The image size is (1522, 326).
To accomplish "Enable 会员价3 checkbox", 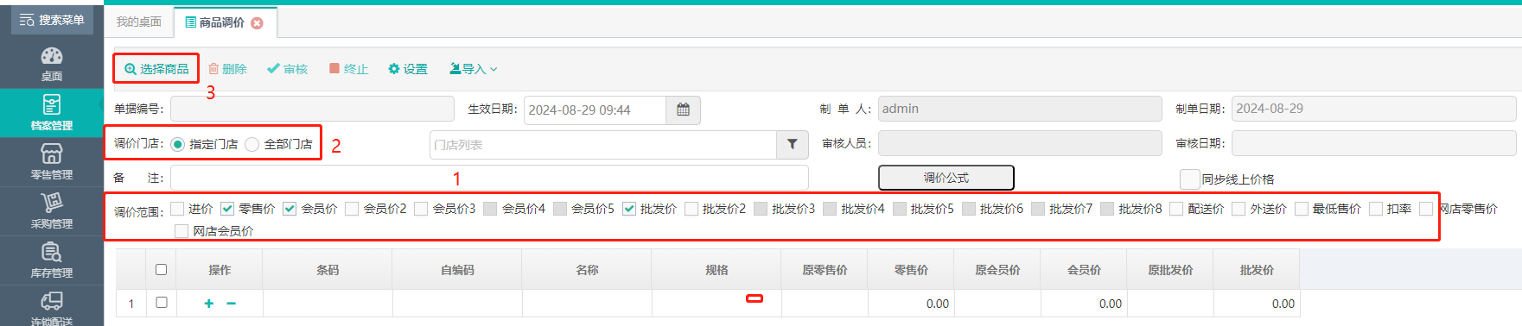I will tap(421, 209).
